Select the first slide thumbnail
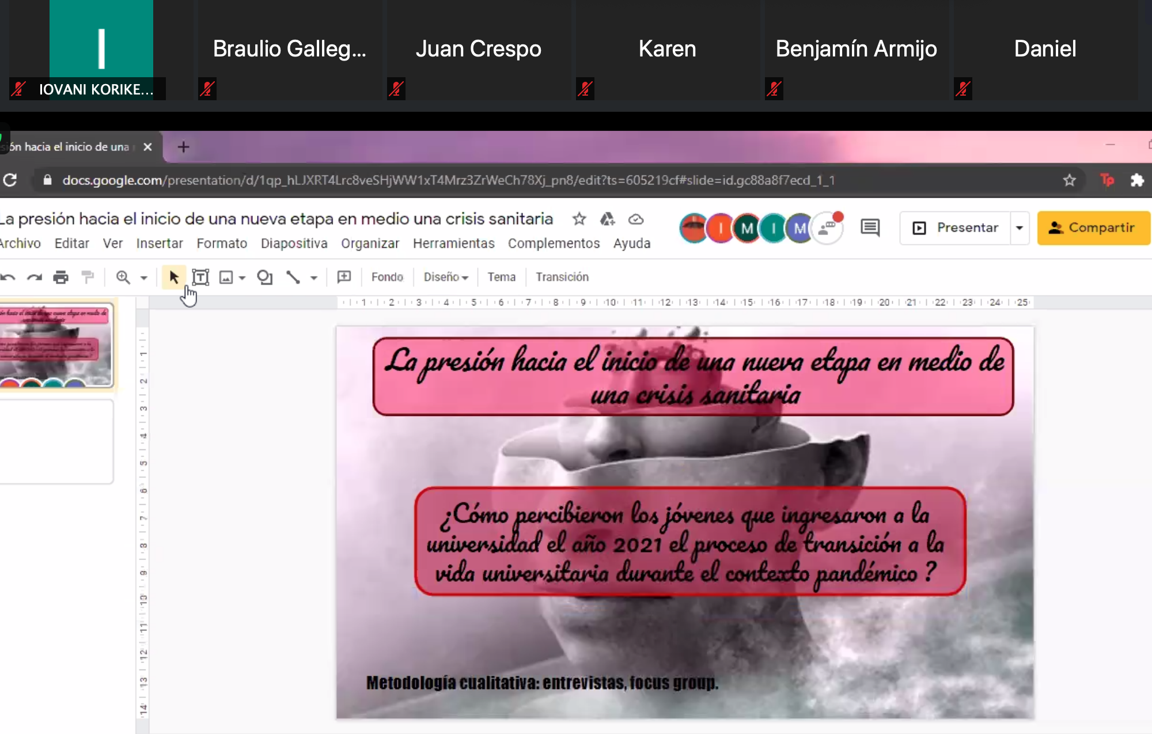The width and height of the screenshot is (1152, 734). point(56,345)
